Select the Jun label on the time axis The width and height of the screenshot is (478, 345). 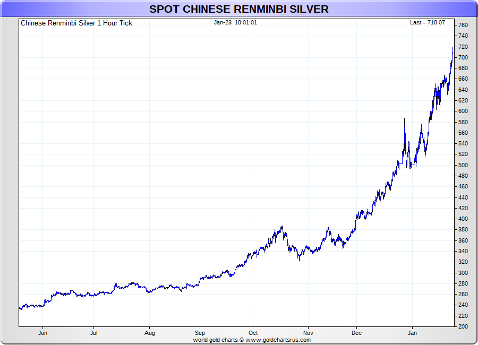tap(43, 333)
